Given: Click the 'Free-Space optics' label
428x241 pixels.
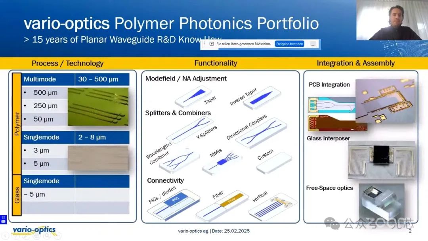Looking at the screenshot, I should (329, 188).
